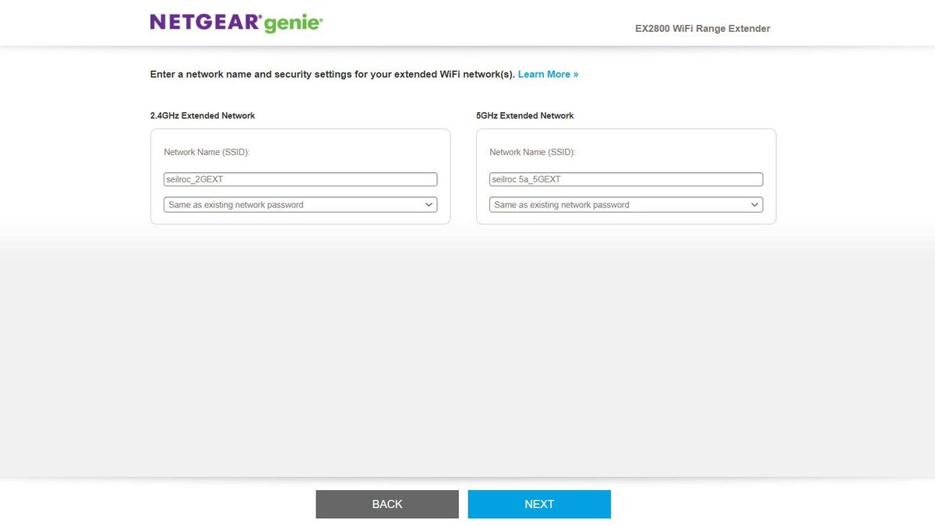The height and width of the screenshot is (526, 935).
Task: Open the Learn More link
Action: [x=548, y=74]
